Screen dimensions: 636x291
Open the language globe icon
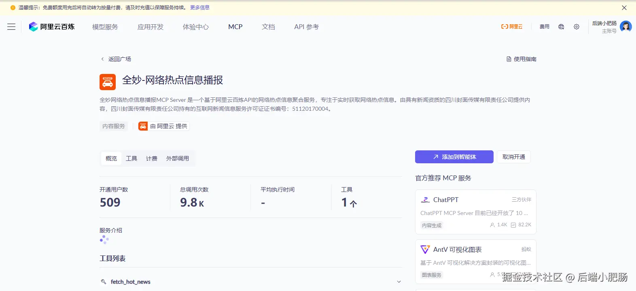pos(561,27)
